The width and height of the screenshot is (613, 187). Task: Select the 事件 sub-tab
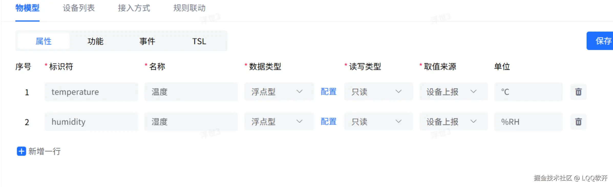[147, 41]
